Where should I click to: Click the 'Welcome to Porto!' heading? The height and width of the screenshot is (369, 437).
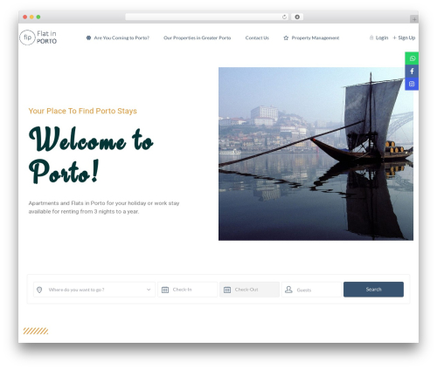coord(91,155)
